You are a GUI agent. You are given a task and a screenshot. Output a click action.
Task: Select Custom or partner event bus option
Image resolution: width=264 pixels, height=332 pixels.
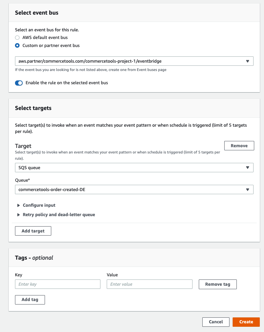[x=17, y=46]
